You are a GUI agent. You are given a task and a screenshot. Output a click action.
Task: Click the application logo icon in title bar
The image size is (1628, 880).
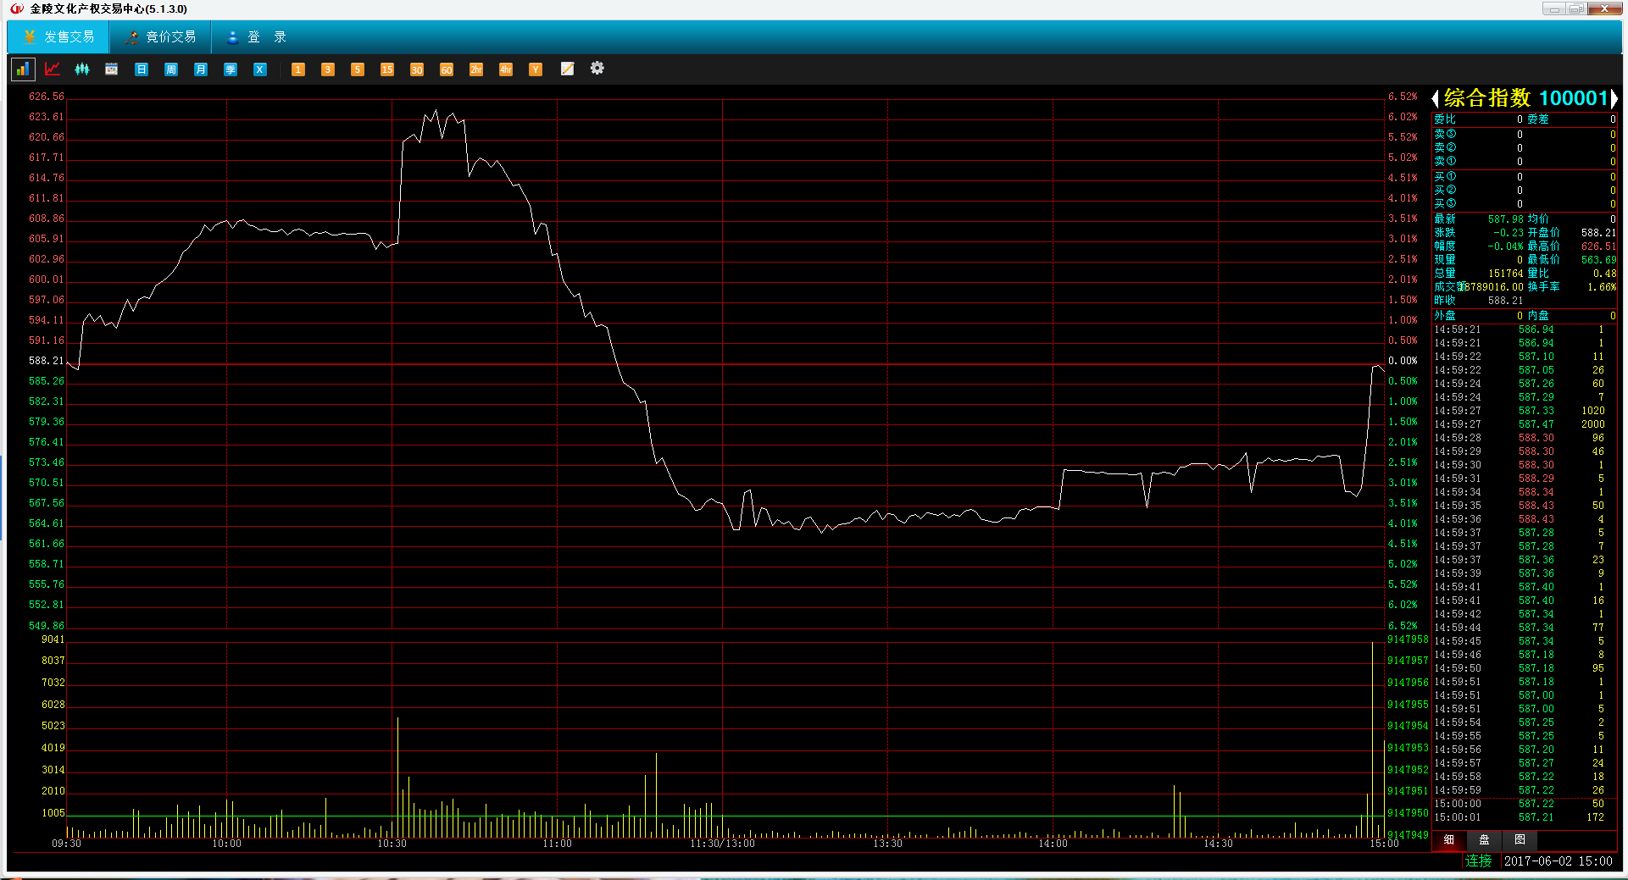[x=17, y=8]
